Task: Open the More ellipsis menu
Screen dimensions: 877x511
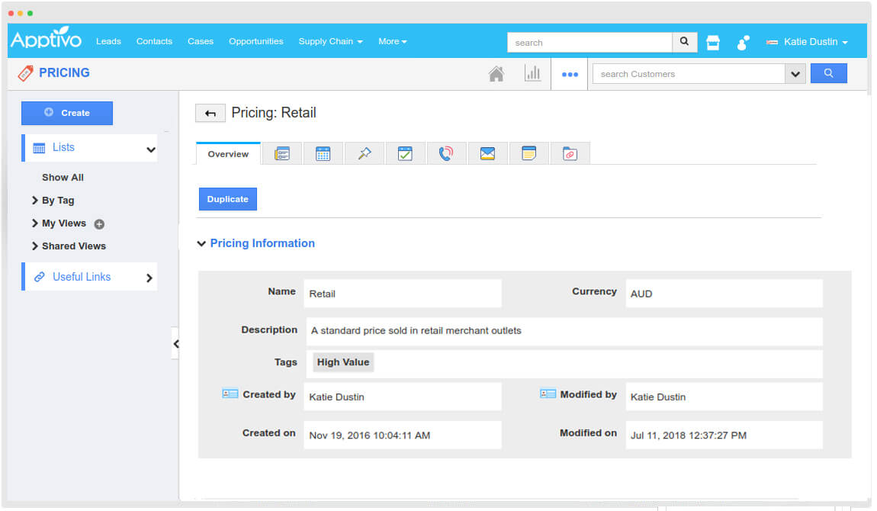Action: click(x=569, y=73)
